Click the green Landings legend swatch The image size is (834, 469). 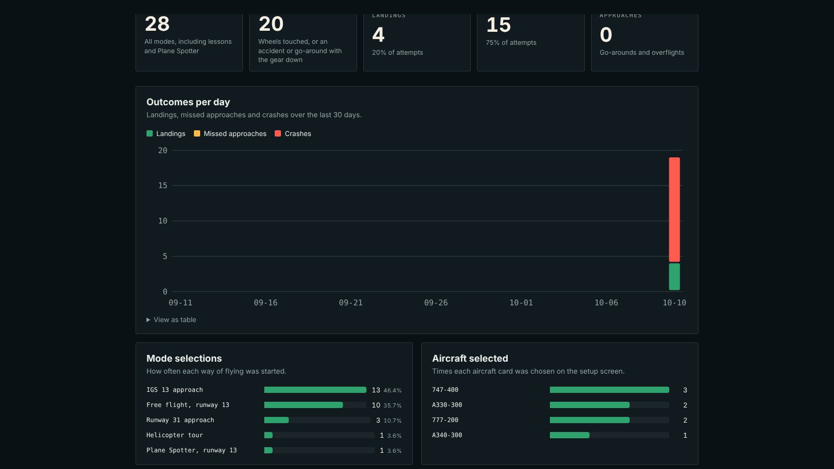150,133
